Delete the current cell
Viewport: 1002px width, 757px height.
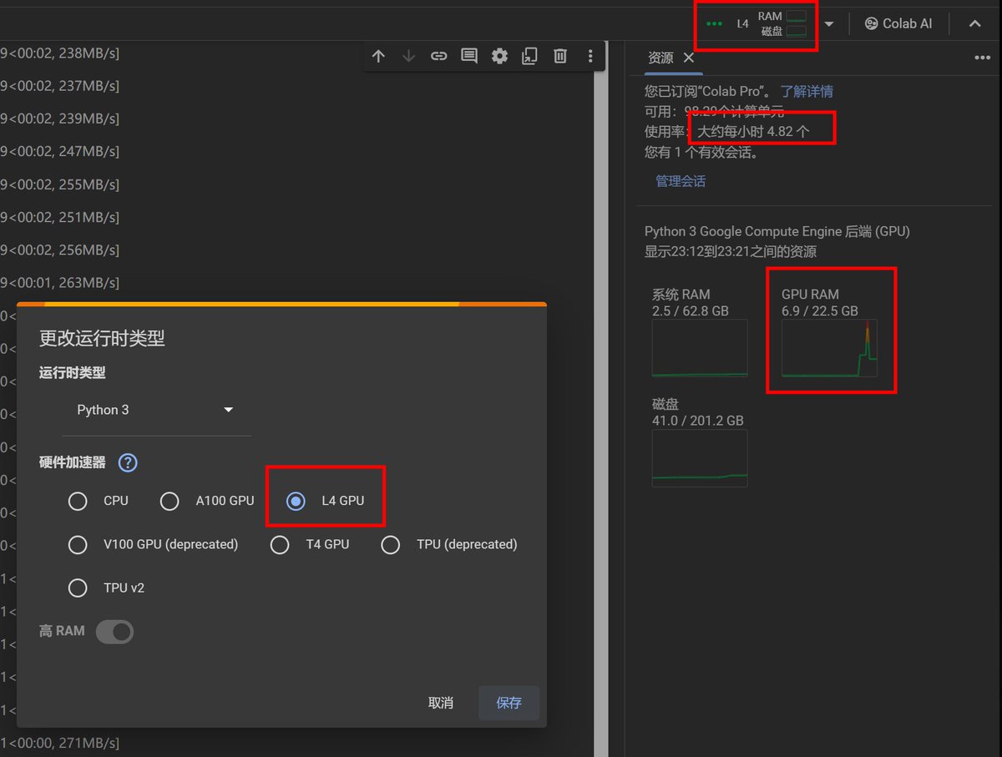pyautogui.click(x=559, y=56)
